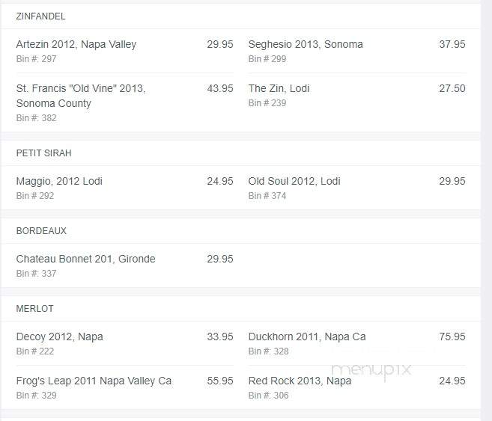492x421 pixels.
Task: Click the ZINFANDEL section heading
Action: click(x=40, y=16)
